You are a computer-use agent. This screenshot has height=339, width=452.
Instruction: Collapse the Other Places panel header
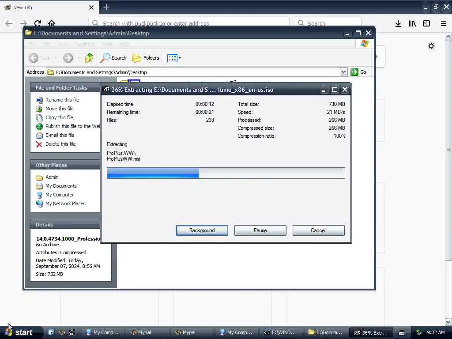click(65, 165)
